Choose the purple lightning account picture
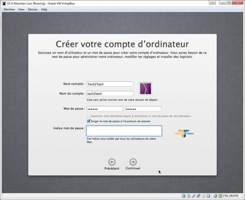 click(145, 88)
